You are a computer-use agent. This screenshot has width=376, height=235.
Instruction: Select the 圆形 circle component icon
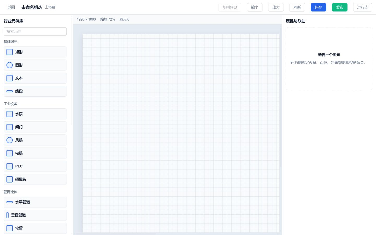tap(10, 65)
